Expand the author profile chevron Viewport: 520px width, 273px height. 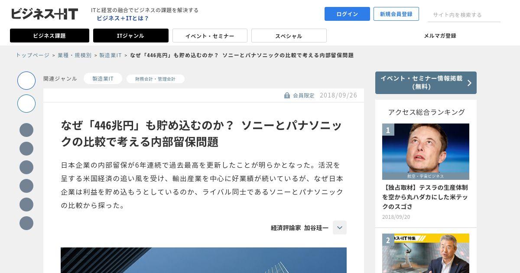[x=340, y=227]
